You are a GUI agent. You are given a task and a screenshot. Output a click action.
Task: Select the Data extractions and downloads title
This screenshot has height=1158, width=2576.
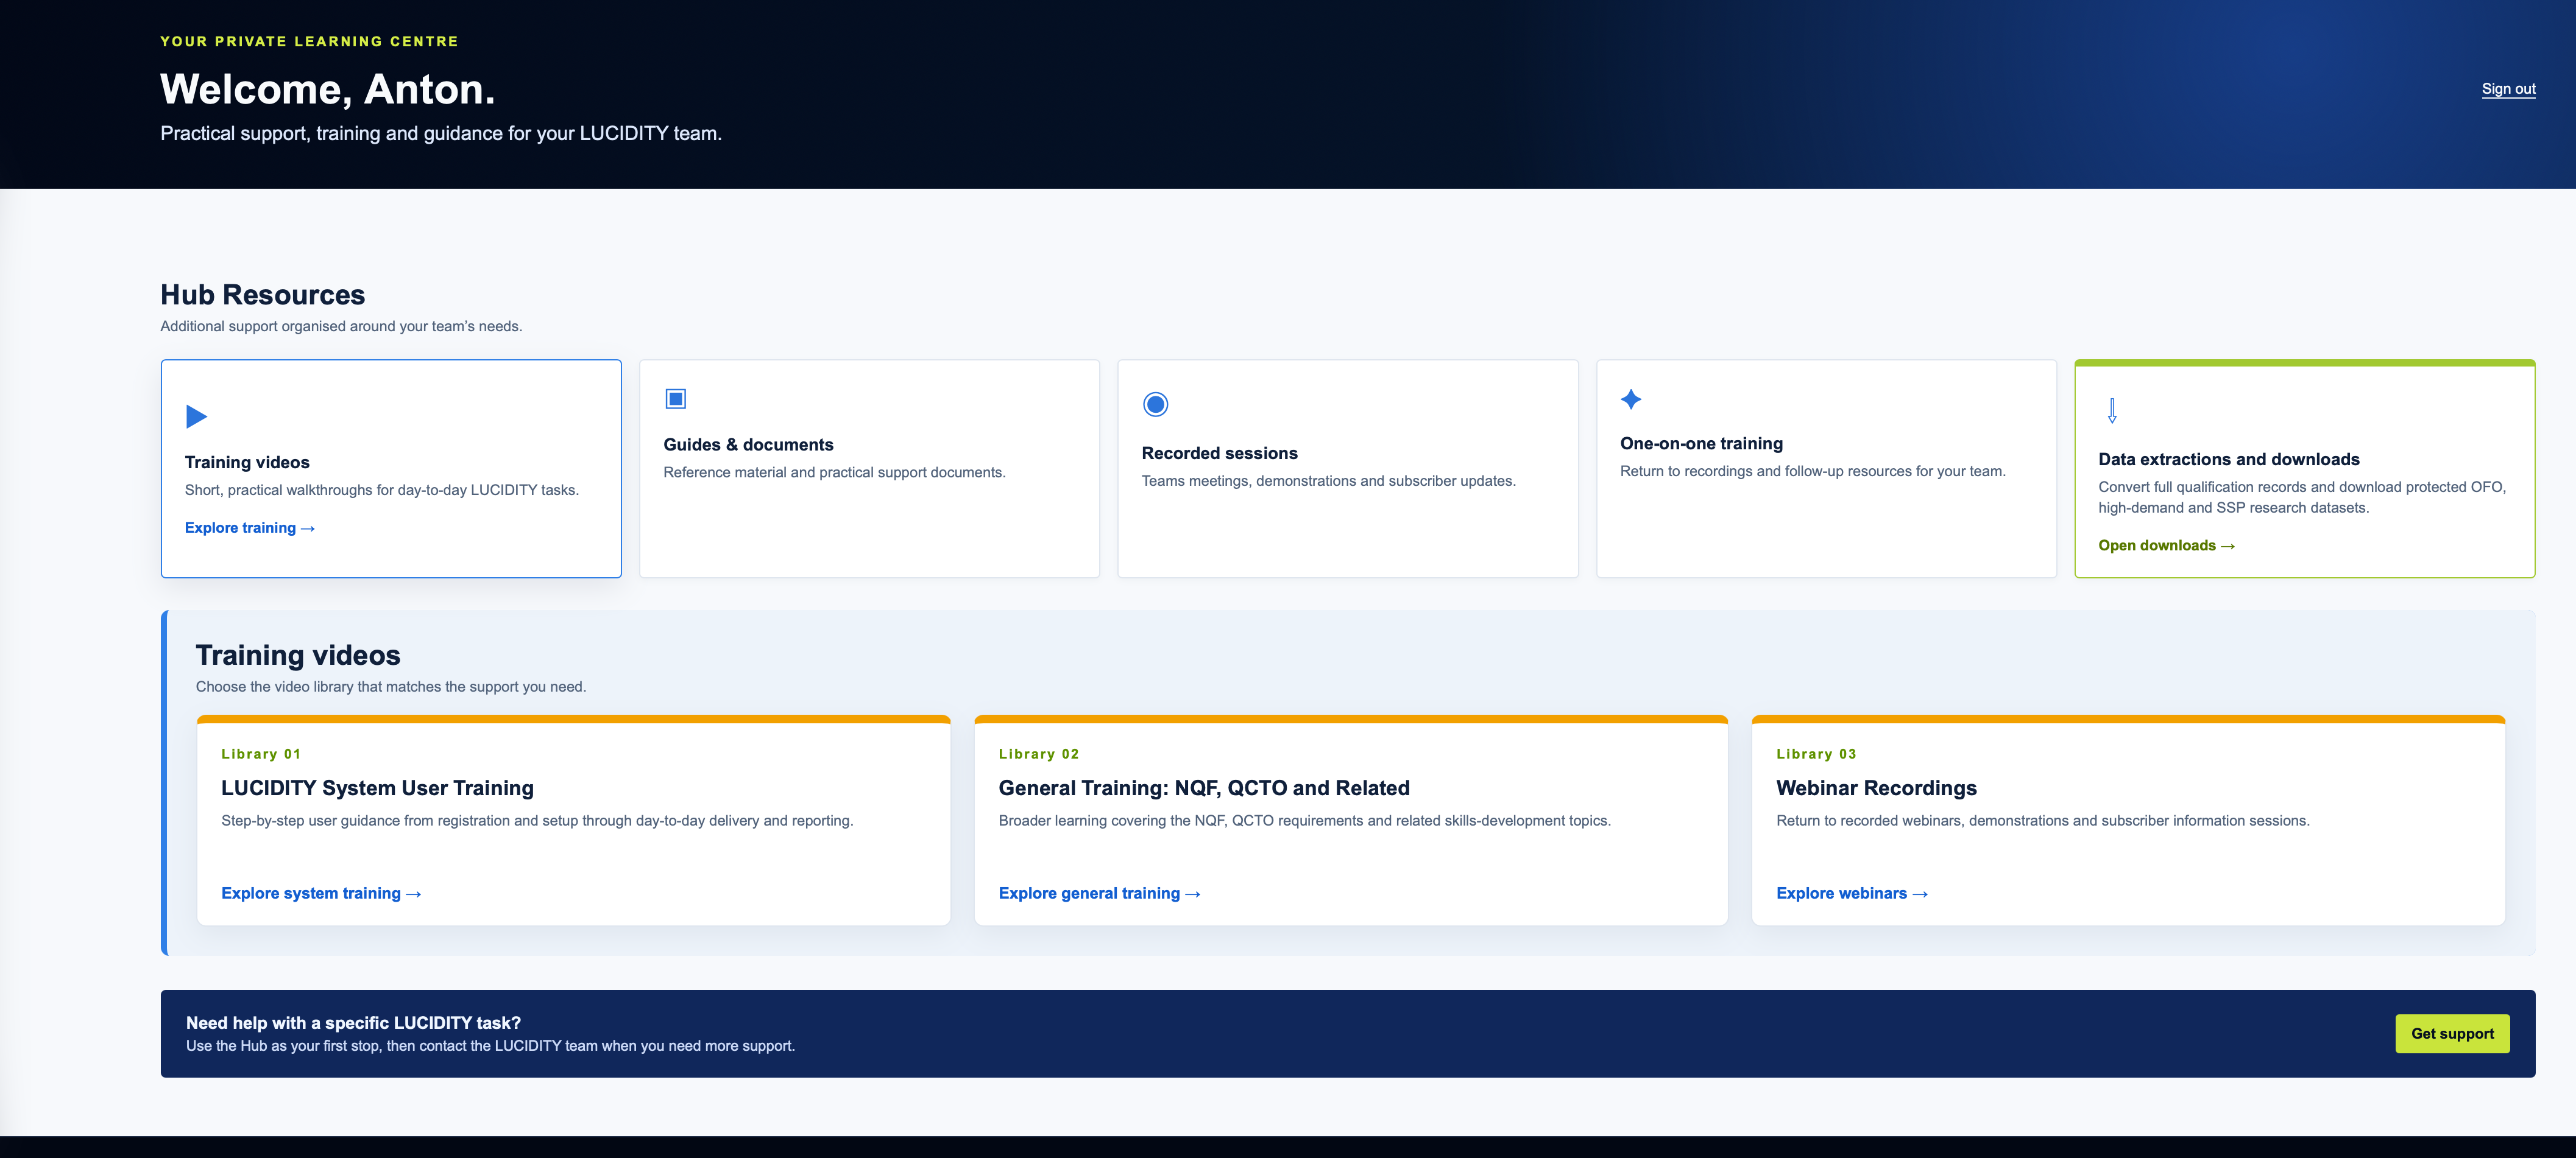click(x=2229, y=460)
